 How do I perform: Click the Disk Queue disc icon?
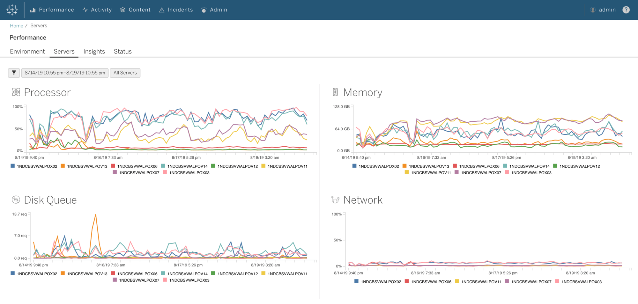point(16,199)
